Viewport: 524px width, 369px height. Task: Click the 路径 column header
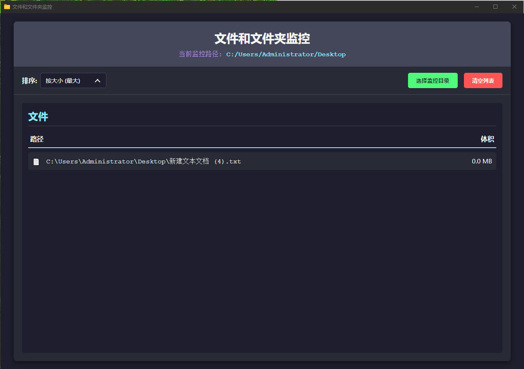37,139
